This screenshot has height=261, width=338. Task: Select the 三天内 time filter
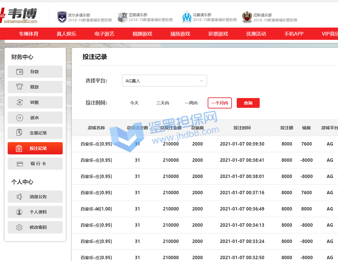coord(163,103)
